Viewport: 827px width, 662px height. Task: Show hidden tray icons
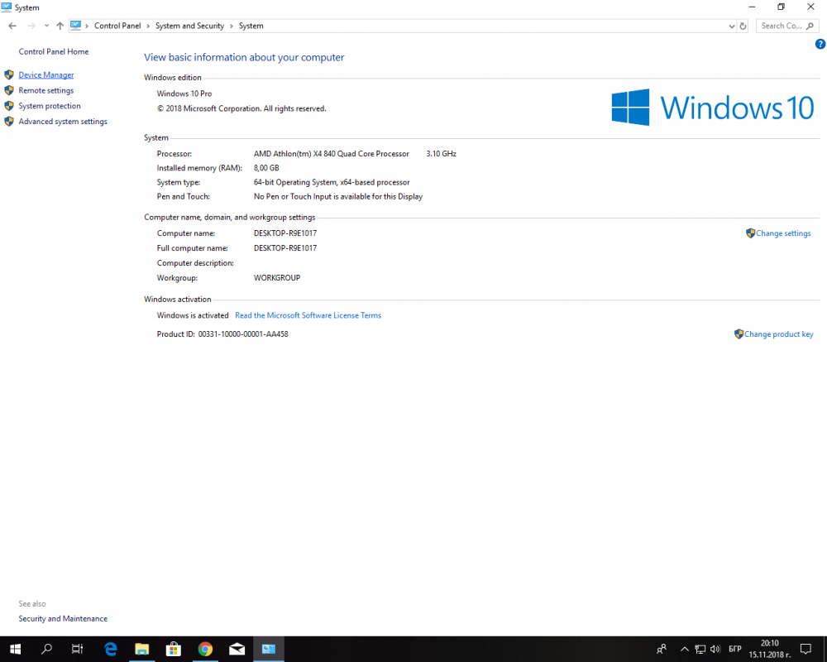[685, 650]
